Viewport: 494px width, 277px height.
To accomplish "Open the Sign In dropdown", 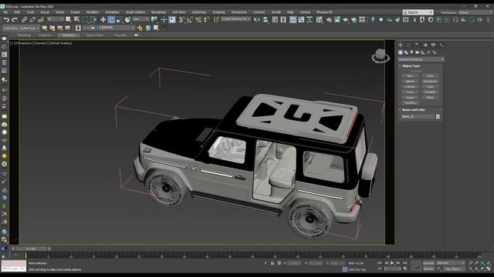I will 418,12.
